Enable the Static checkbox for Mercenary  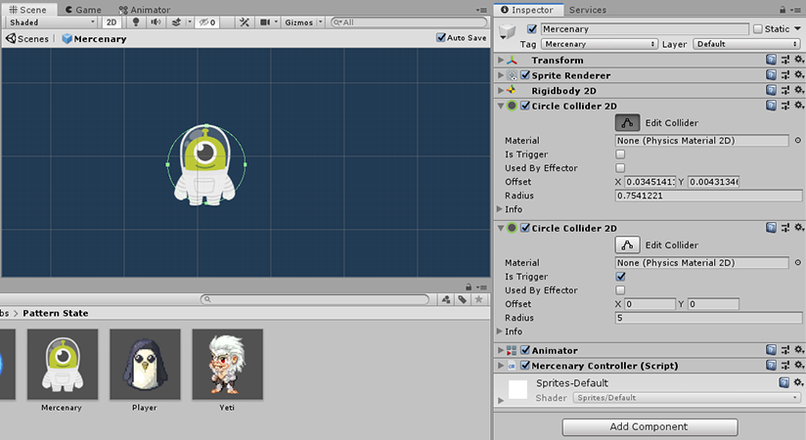[x=757, y=29]
